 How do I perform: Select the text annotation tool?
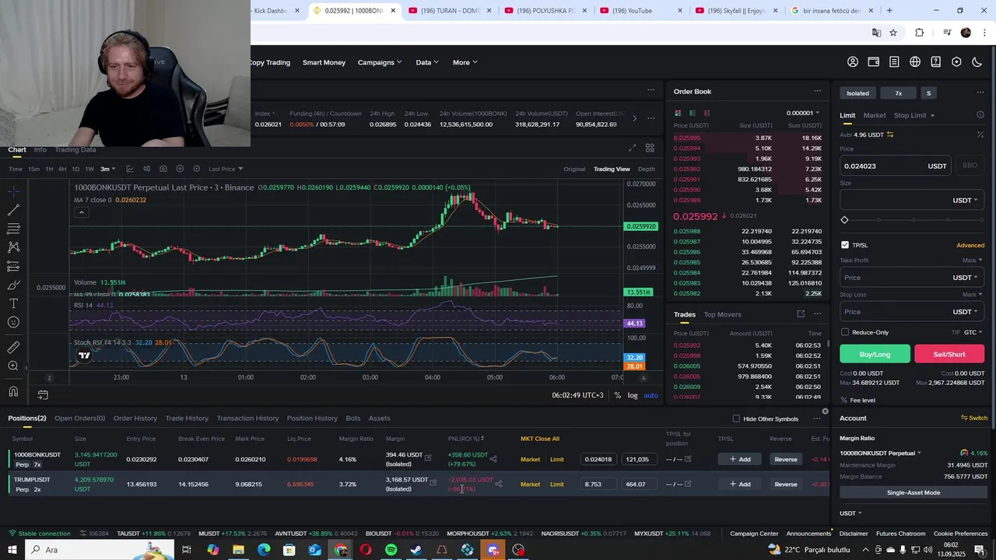click(x=13, y=303)
